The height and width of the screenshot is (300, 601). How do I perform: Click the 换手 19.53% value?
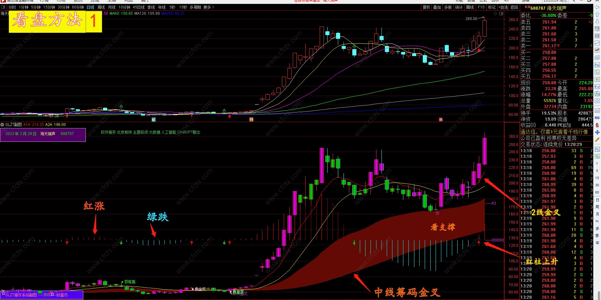(x=549, y=113)
